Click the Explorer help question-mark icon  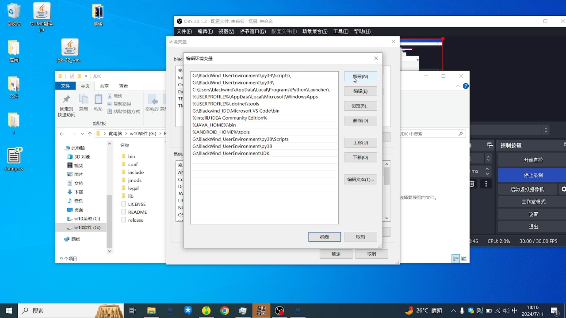(x=466, y=86)
